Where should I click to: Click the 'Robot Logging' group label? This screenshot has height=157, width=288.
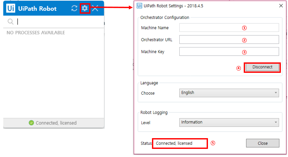(154, 112)
